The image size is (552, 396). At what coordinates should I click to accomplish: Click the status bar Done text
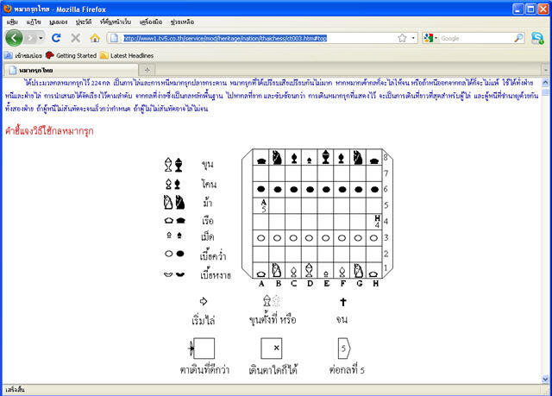point(16,390)
